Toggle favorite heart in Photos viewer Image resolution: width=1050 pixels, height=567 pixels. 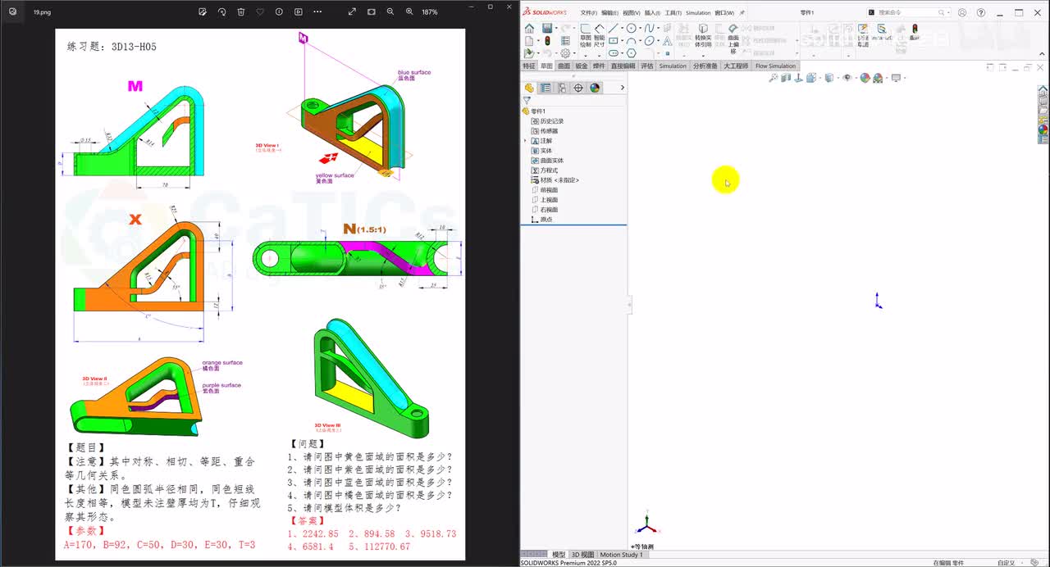tap(260, 12)
